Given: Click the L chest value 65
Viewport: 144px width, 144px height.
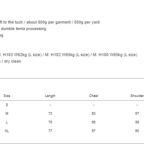Looking at the screenshot, I should (x=94, y=122).
